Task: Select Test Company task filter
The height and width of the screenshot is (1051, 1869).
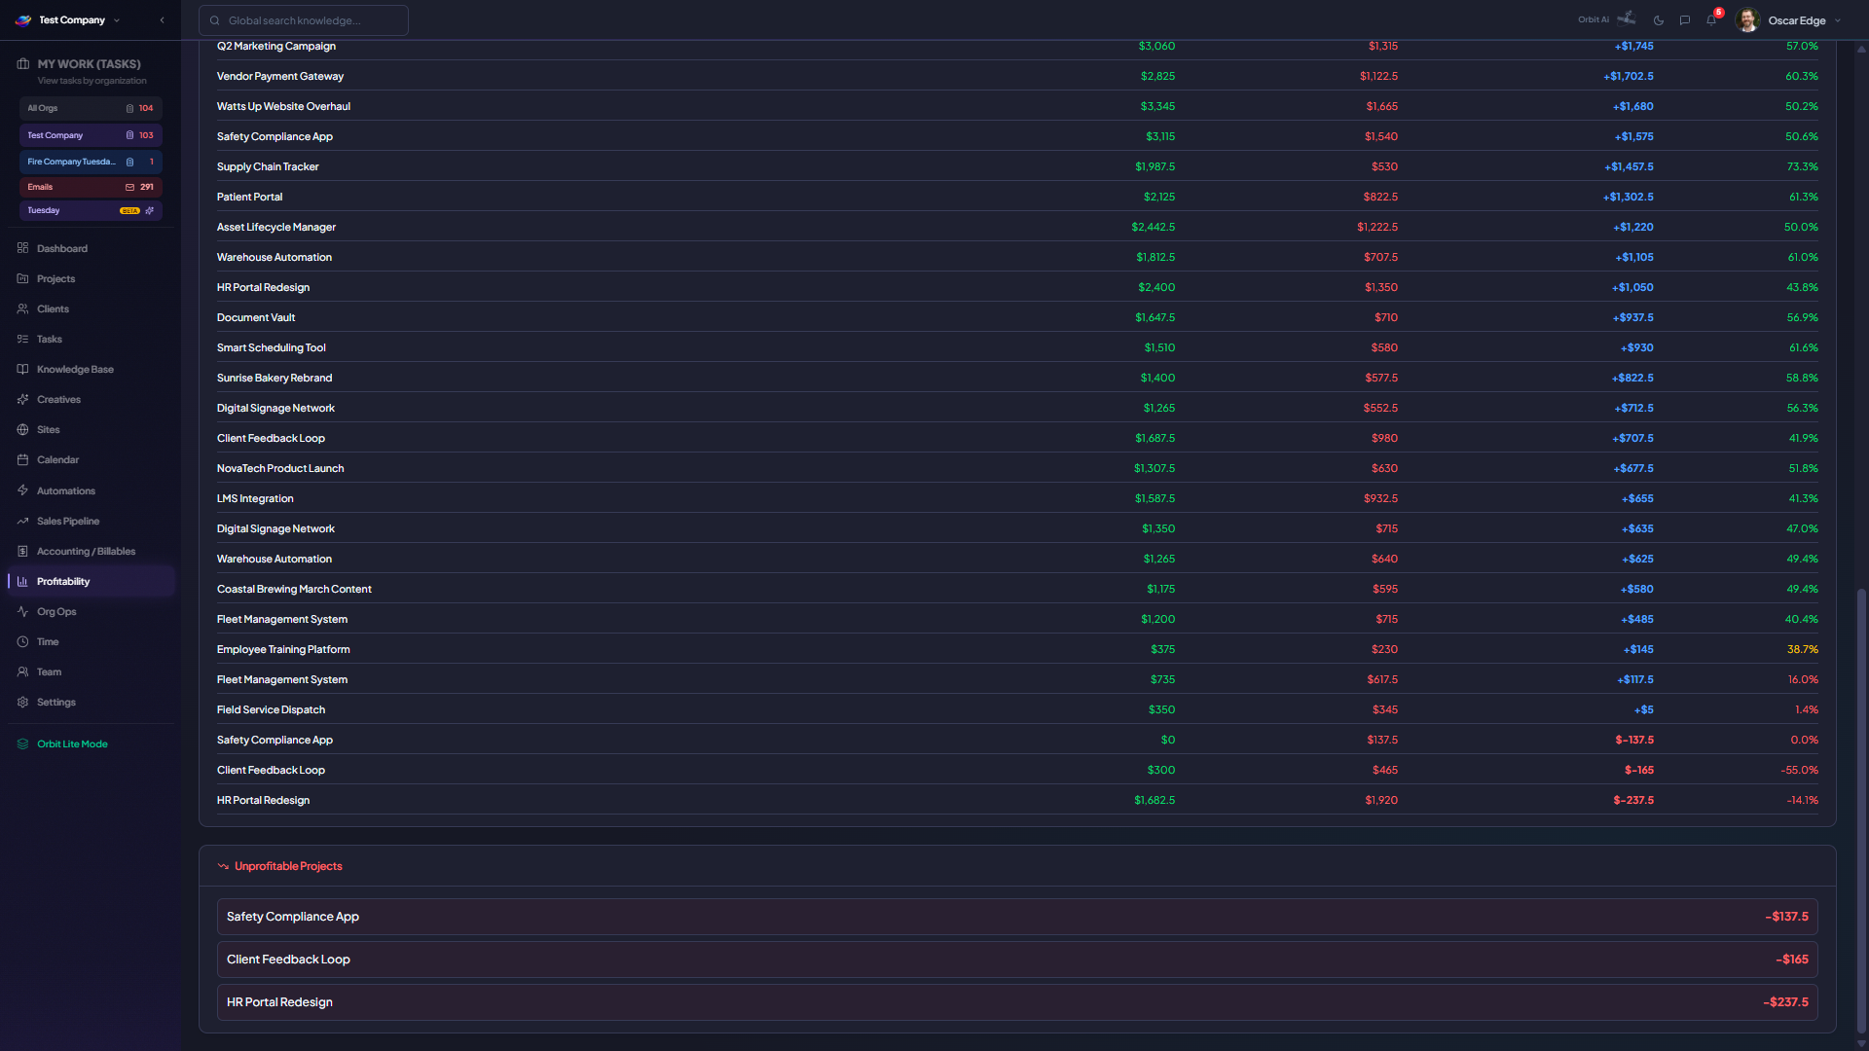Action: tap(91, 135)
